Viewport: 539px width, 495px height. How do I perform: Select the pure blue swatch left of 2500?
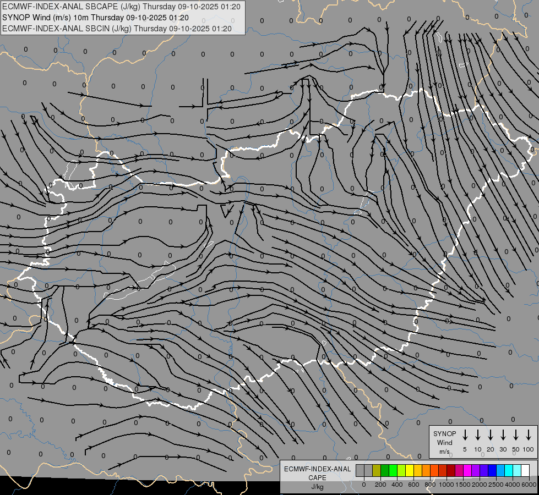point(492,471)
